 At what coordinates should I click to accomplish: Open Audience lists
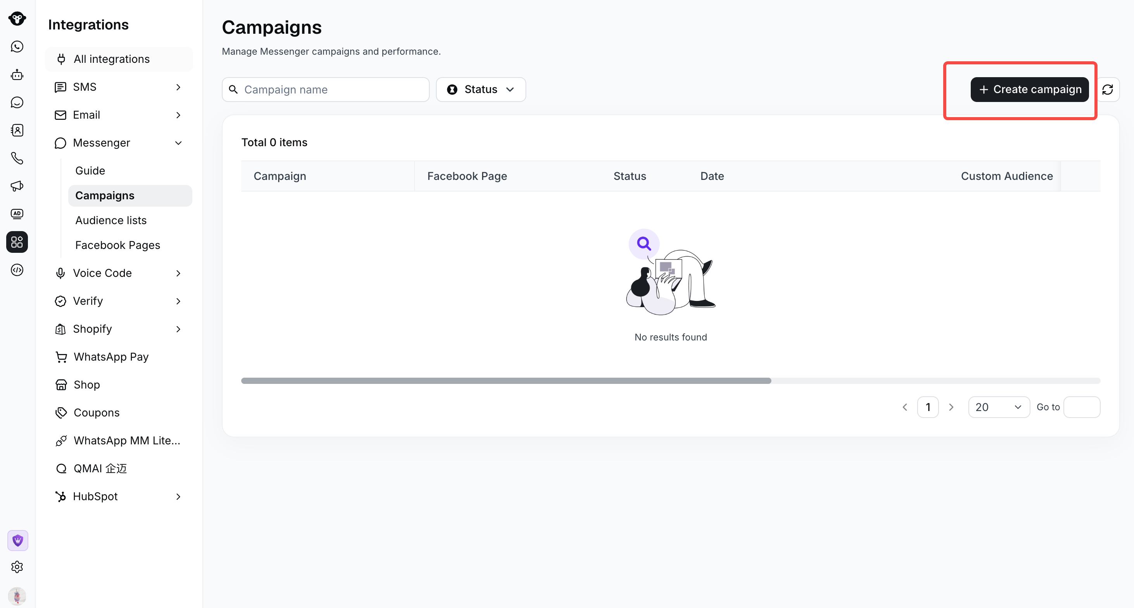[x=130, y=221]
